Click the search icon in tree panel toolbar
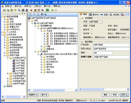This screenshot has width=131, height=103. click(45, 14)
